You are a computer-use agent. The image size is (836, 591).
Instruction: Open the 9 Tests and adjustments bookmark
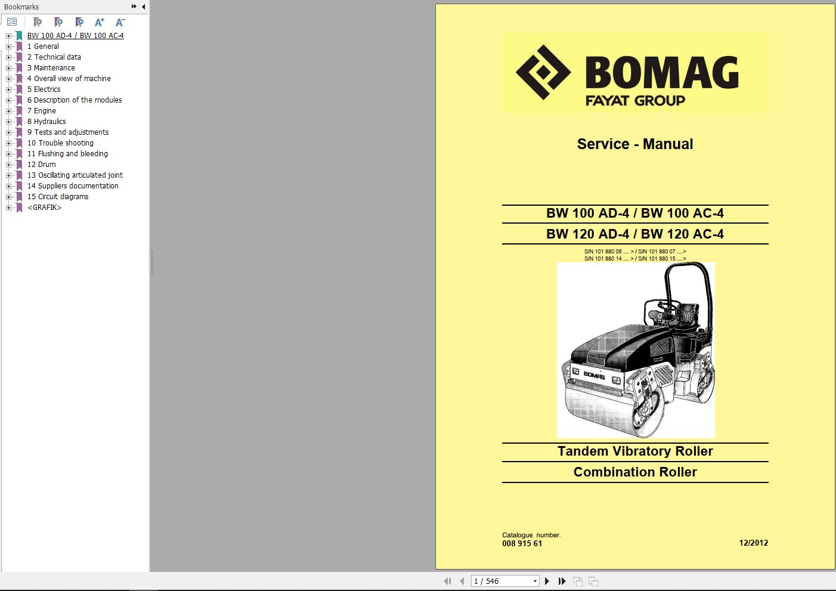point(68,132)
